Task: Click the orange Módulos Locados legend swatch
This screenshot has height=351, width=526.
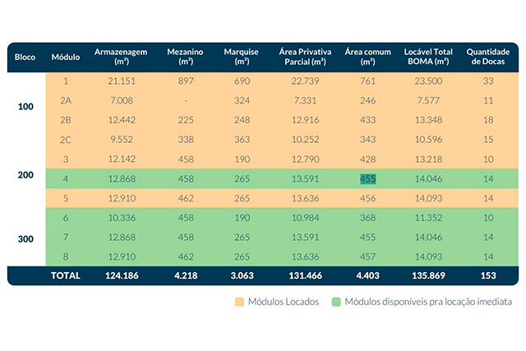Action: pyautogui.click(x=240, y=302)
